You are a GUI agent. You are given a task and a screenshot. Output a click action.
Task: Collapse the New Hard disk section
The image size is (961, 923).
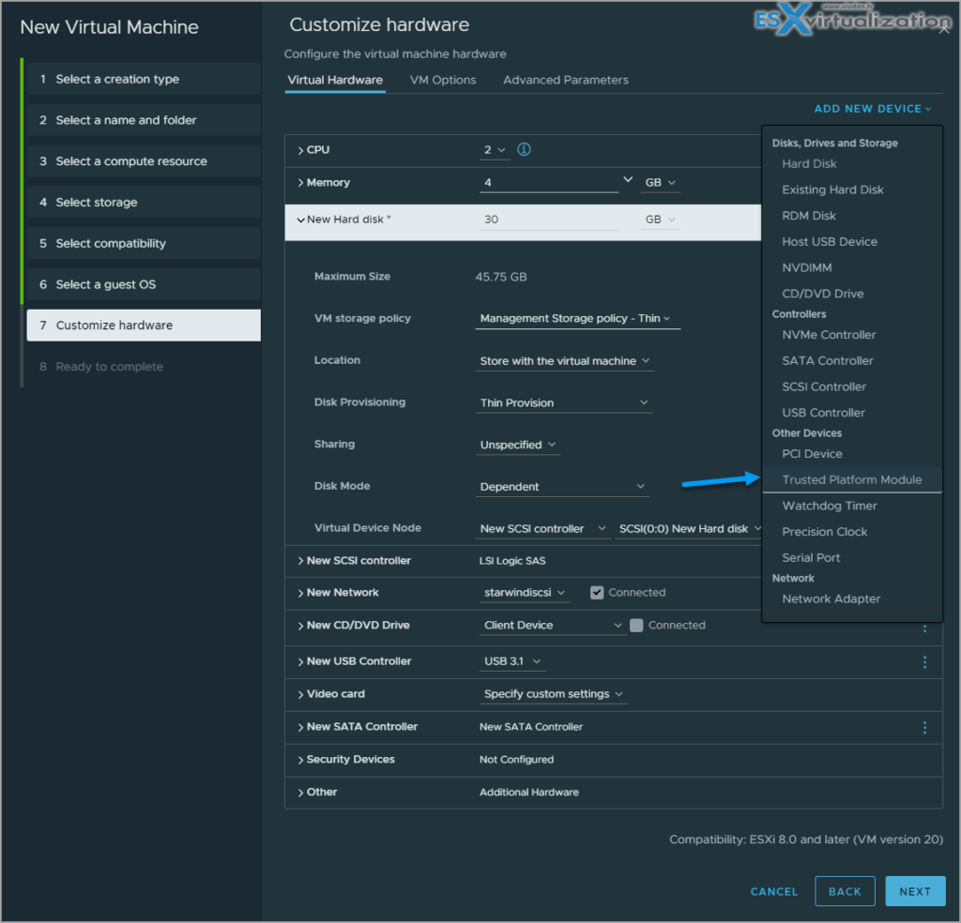301,219
